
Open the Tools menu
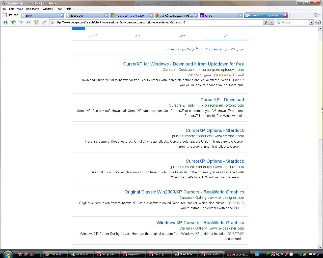click(59, 9)
